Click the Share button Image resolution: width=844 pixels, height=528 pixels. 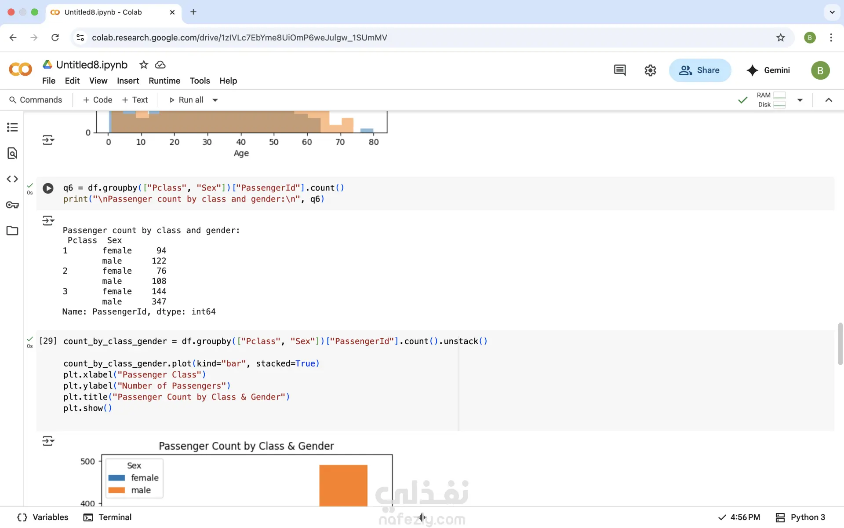[x=700, y=70]
